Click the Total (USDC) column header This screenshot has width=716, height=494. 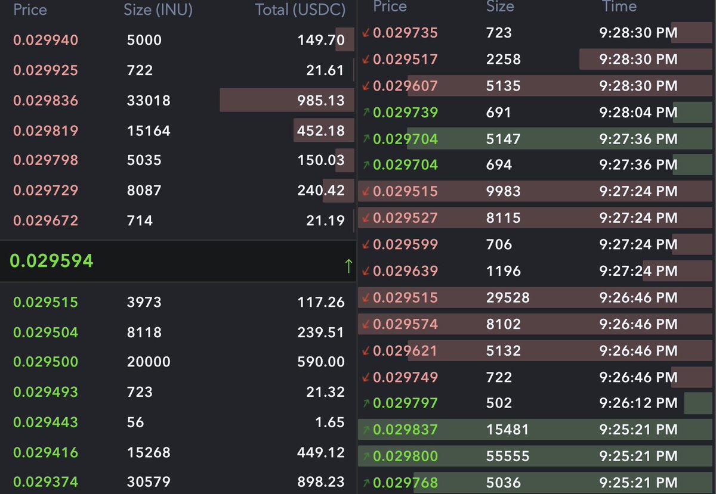point(300,10)
